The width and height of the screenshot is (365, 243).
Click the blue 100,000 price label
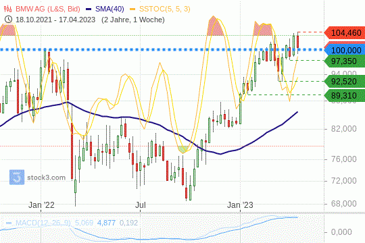tap(345, 50)
